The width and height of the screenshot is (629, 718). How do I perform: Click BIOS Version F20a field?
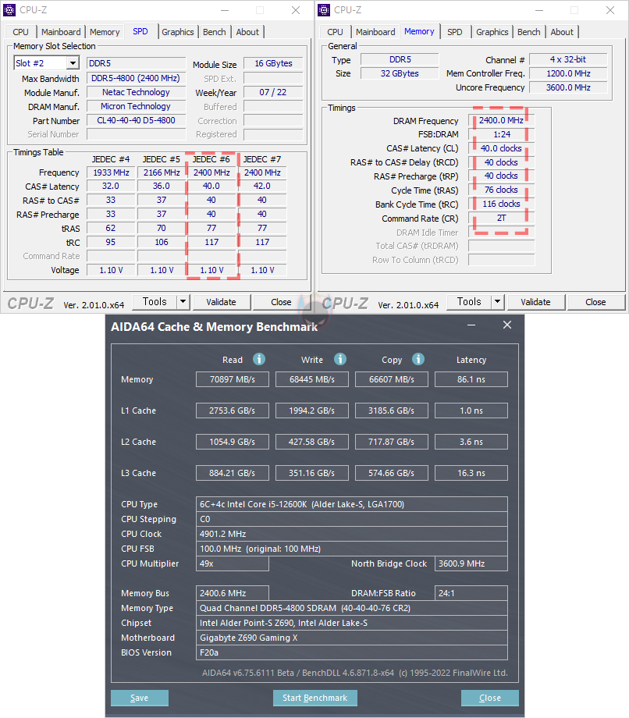pos(352,652)
